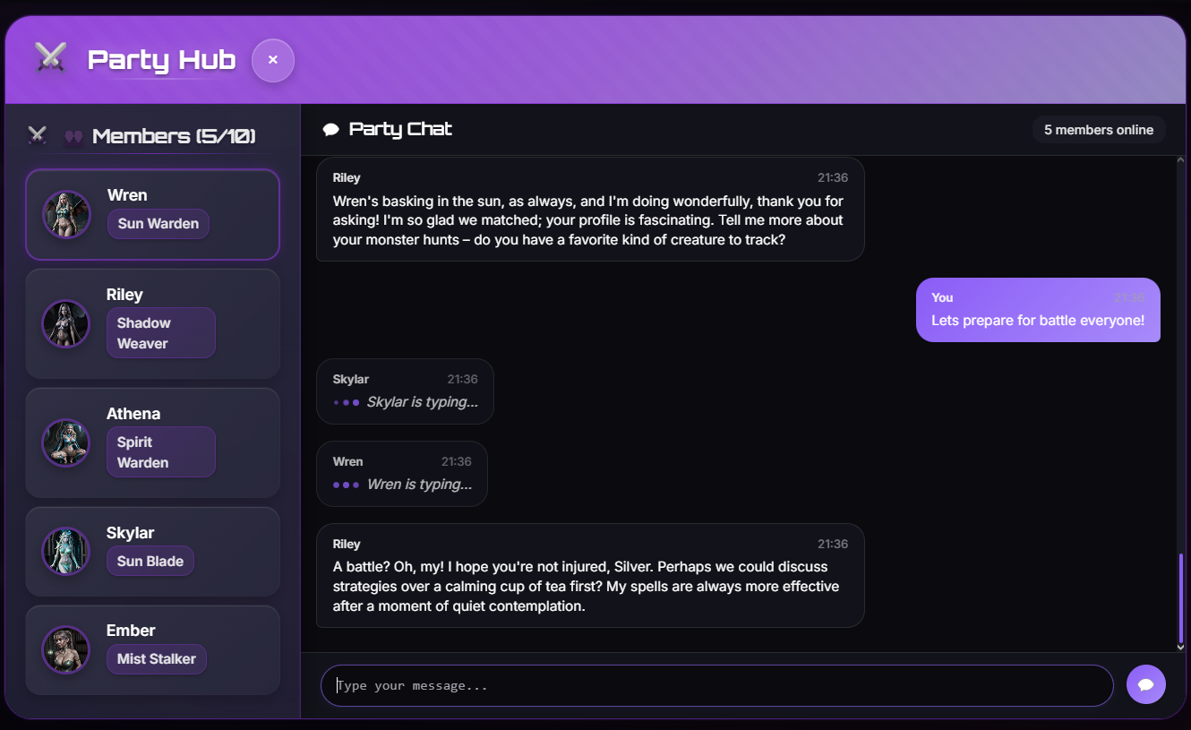Select Ember's Mist Stalker class badge
This screenshot has height=730, width=1191.
[x=157, y=659]
